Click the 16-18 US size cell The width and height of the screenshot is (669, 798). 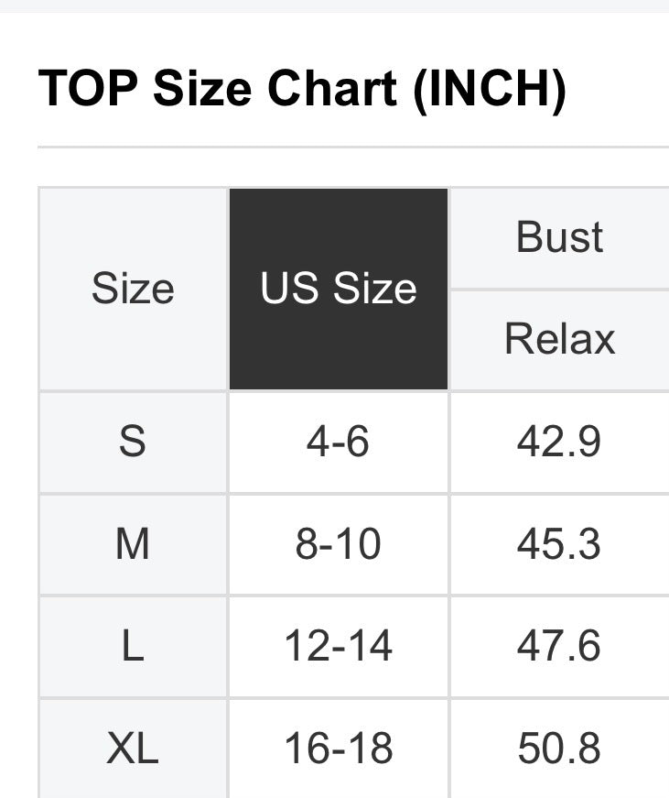[x=339, y=748]
